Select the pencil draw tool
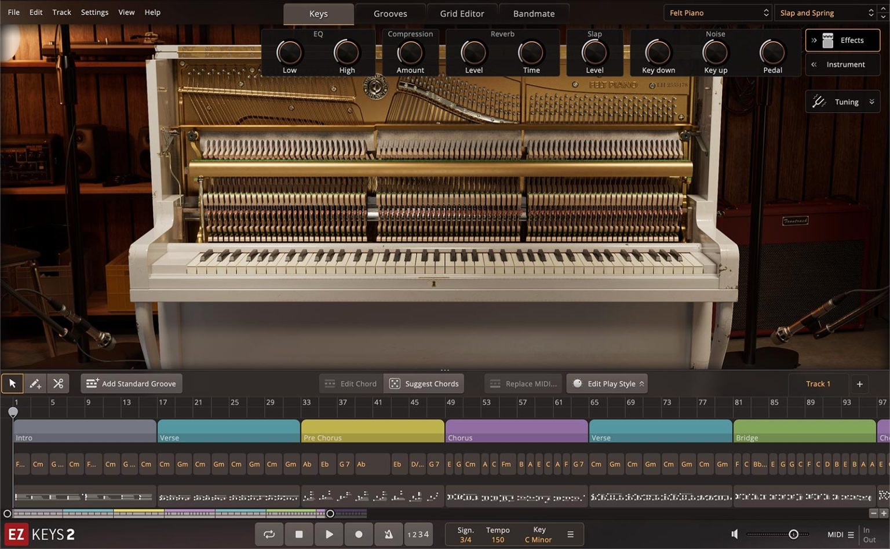 35,383
